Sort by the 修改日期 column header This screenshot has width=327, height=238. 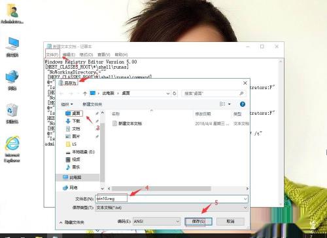pos(203,114)
